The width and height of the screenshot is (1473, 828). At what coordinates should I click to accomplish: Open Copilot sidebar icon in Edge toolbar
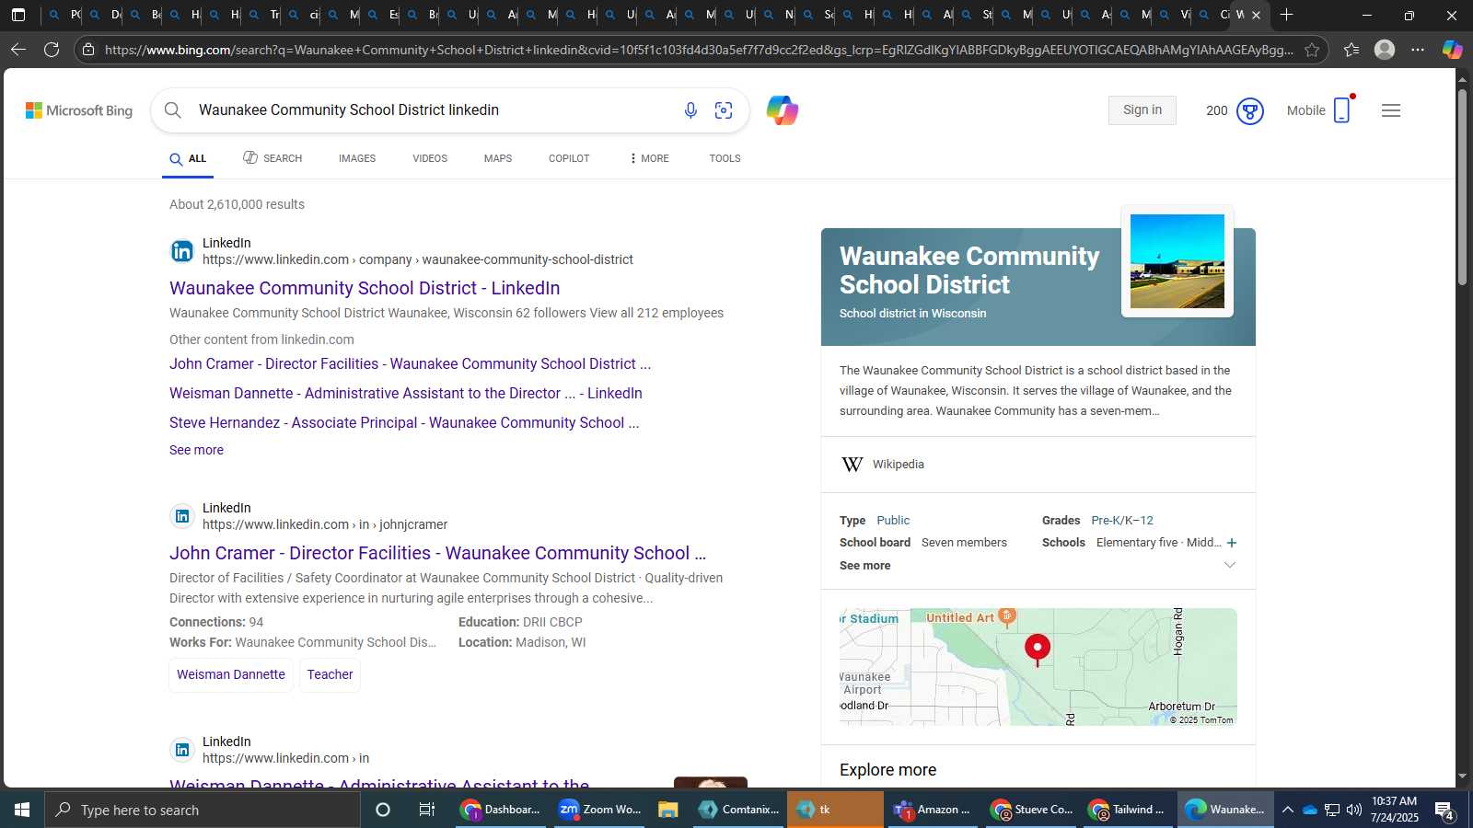[x=1452, y=50]
